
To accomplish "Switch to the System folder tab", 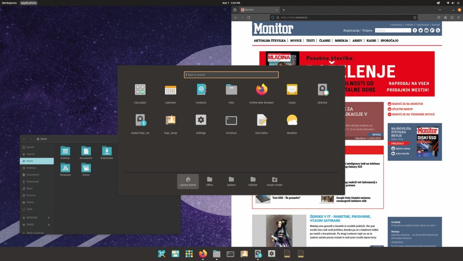I will pos(231,181).
